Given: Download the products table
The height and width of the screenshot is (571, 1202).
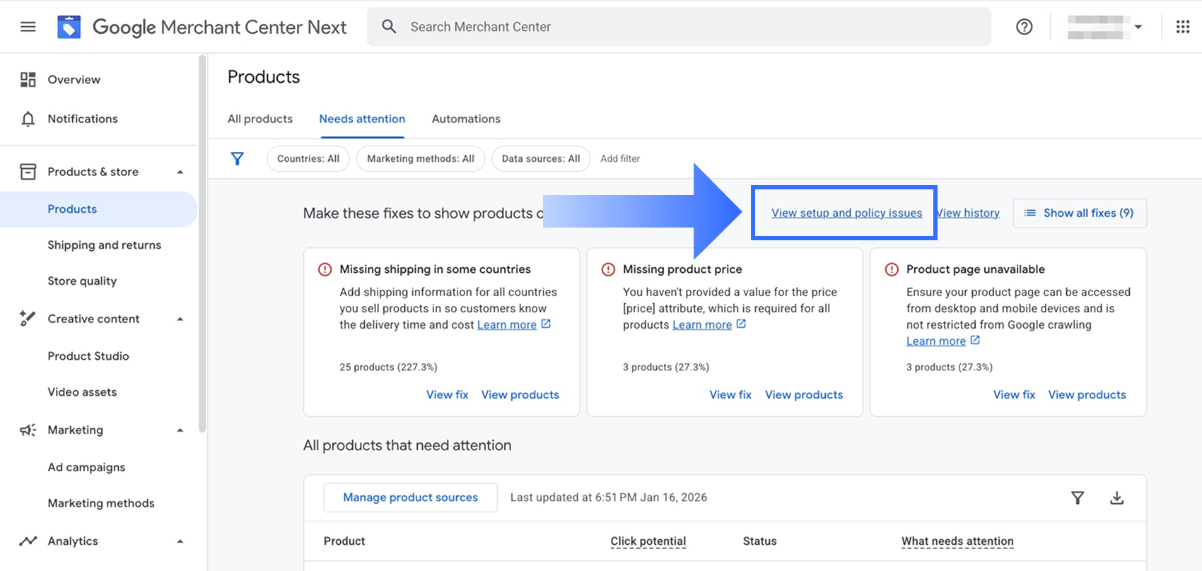Looking at the screenshot, I should [x=1116, y=498].
